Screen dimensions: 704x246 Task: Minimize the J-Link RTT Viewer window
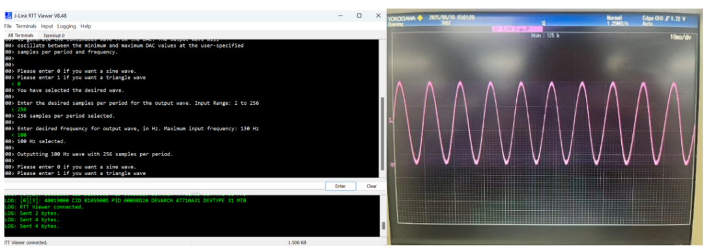(340, 15)
